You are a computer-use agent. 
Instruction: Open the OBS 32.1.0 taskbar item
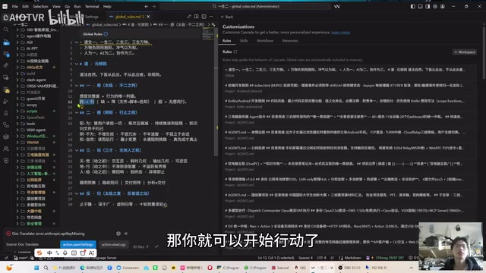349,268
